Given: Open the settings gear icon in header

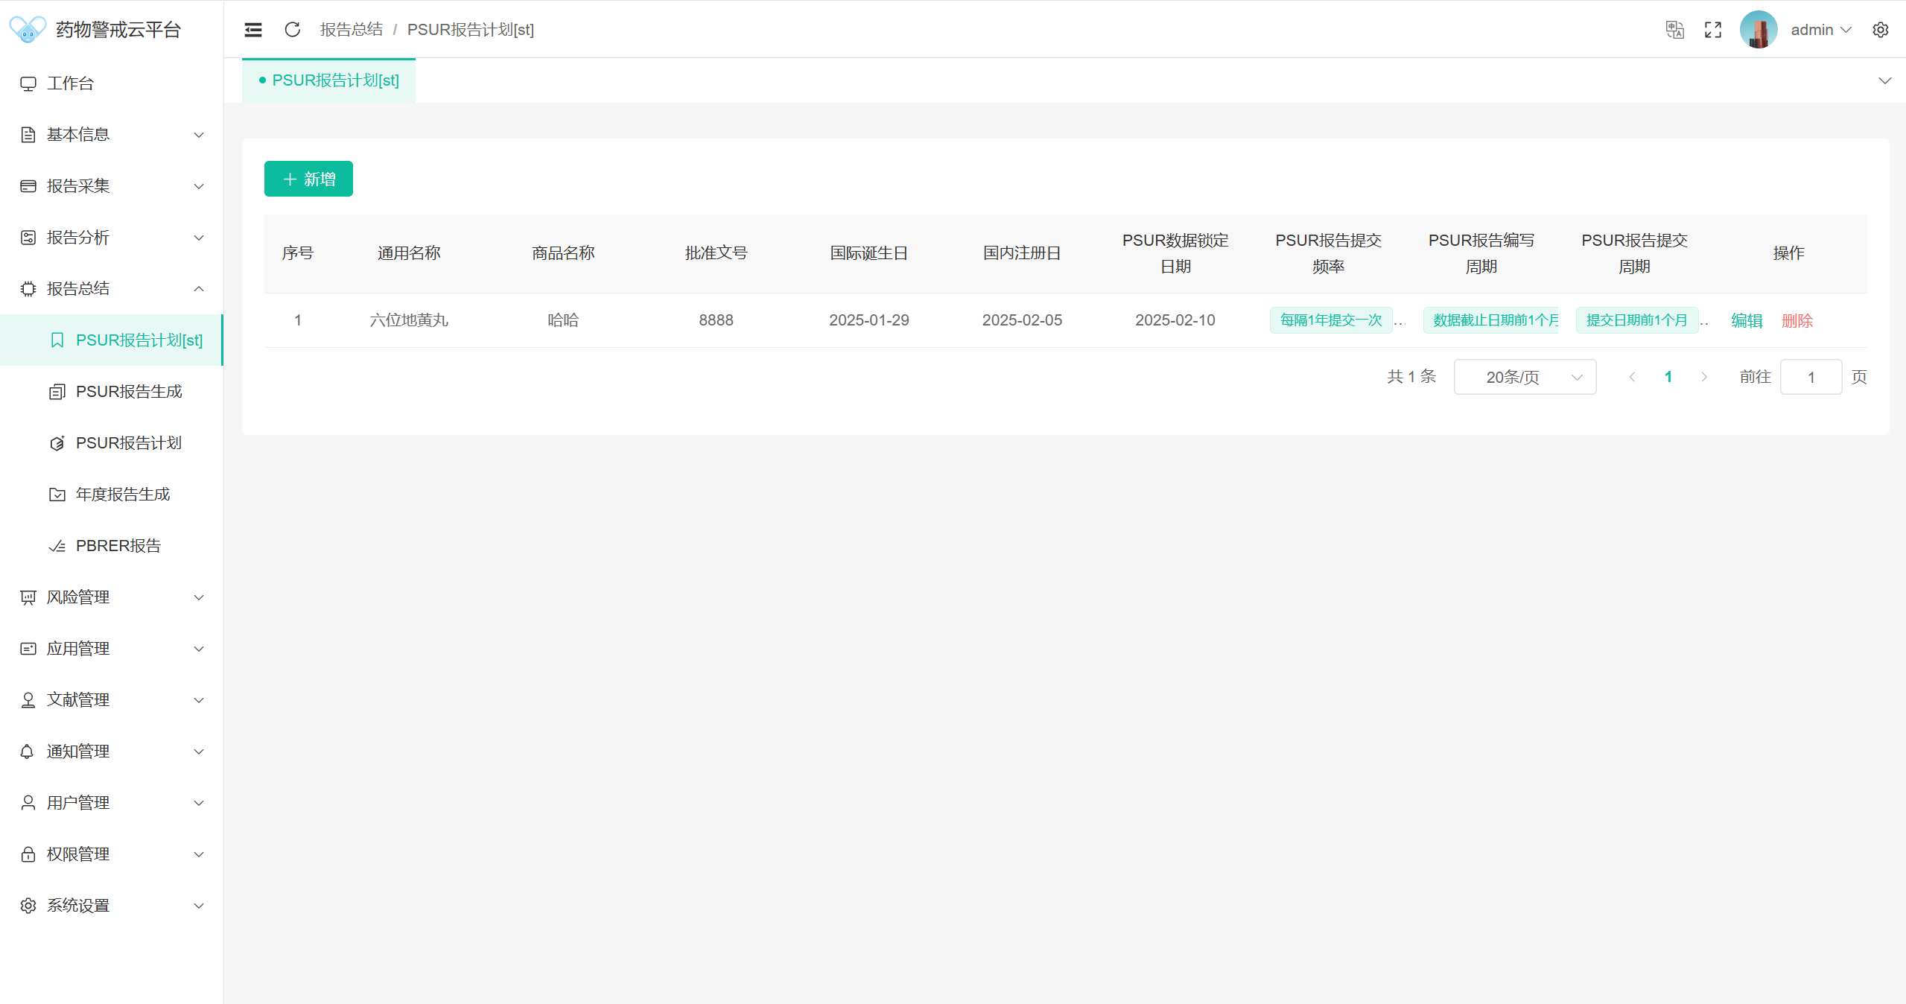Looking at the screenshot, I should point(1880,30).
